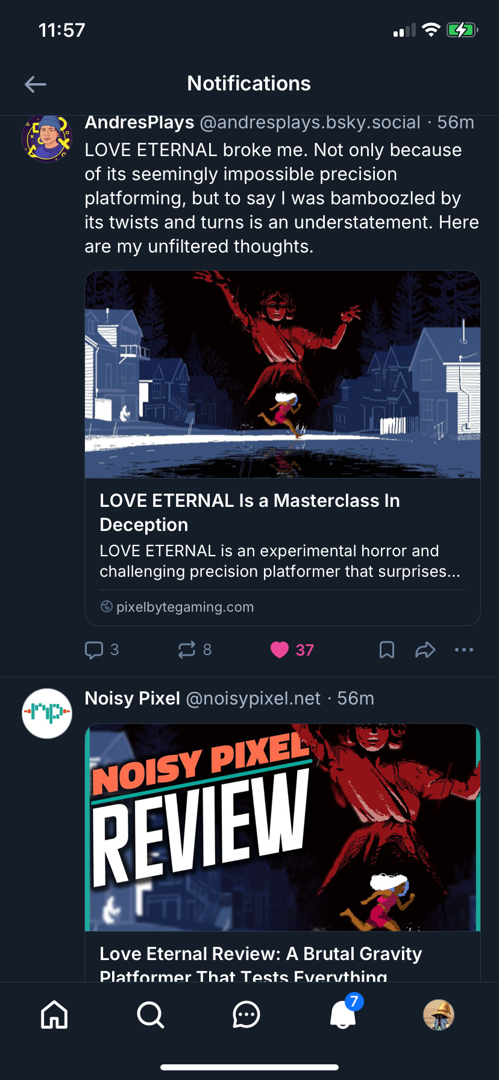The width and height of the screenshot is (499, 1080).
Task: Share the AndresPlays post
Action: (425, 650)
